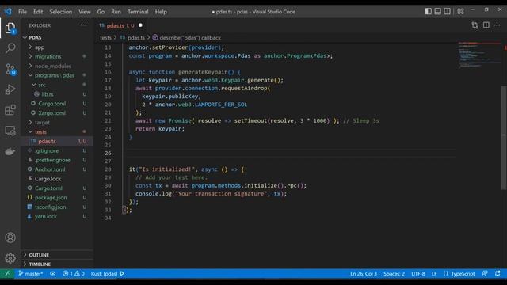
Task: Open the Selection menu
Action: point(60,12)
